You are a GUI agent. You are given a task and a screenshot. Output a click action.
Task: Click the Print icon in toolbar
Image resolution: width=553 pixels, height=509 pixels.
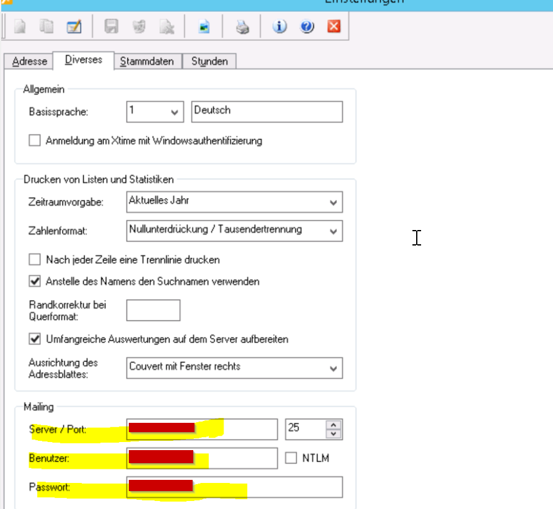(x=242, y=27)
